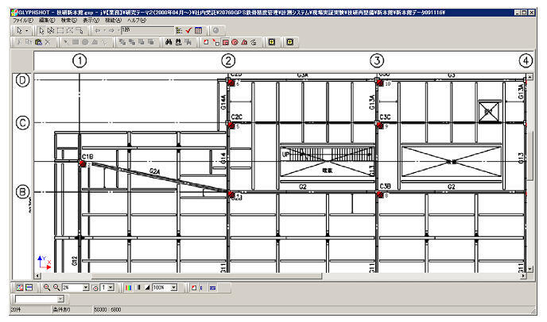The width and height of the screenshot is (547, 322).
Task: Expand the zoom percentage dropdown showing 2%
Action: (x=84, y=286)
